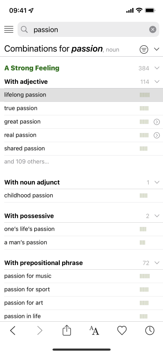
Task: Go back with the left arrow icon
Action: coord(13,331)
